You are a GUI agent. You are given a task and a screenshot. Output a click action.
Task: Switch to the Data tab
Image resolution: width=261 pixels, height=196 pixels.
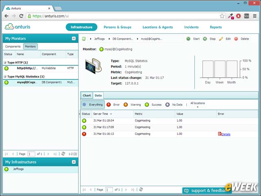98,95
